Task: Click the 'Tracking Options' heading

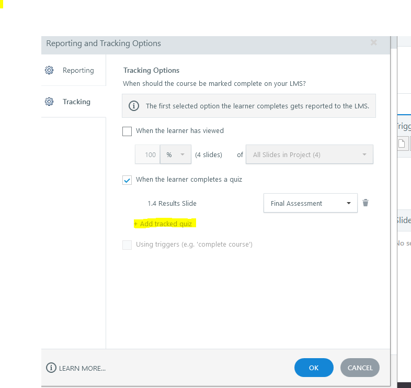Action: point(151,70)
